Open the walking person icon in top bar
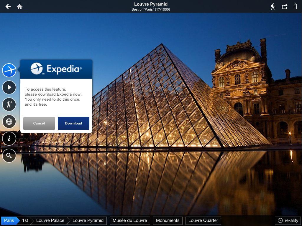Screen dimensions: 302x226 273,6
